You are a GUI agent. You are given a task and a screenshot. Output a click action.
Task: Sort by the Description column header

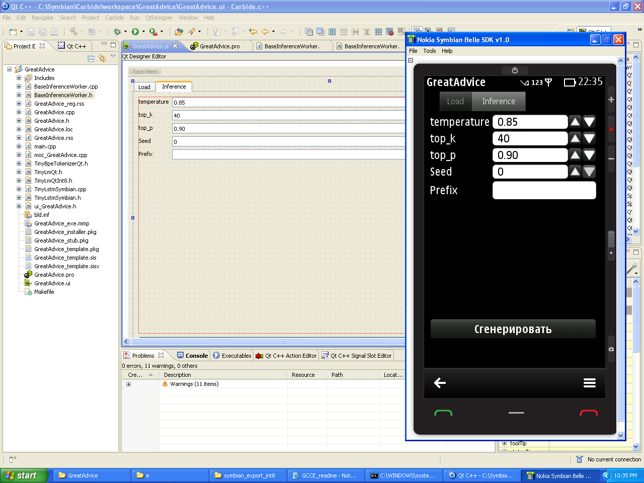(x=223, y=375)
